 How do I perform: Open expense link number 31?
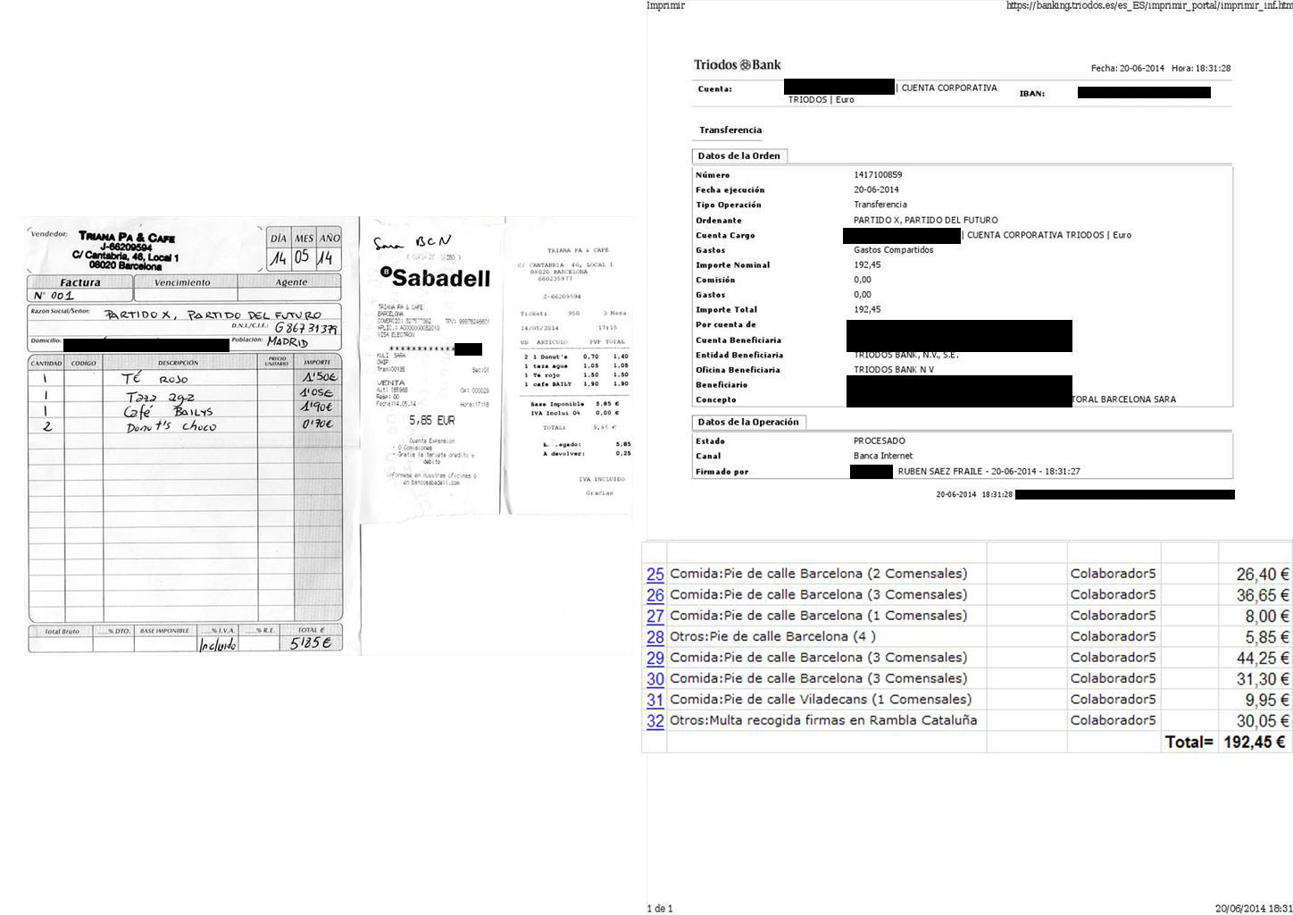(655, 700)
